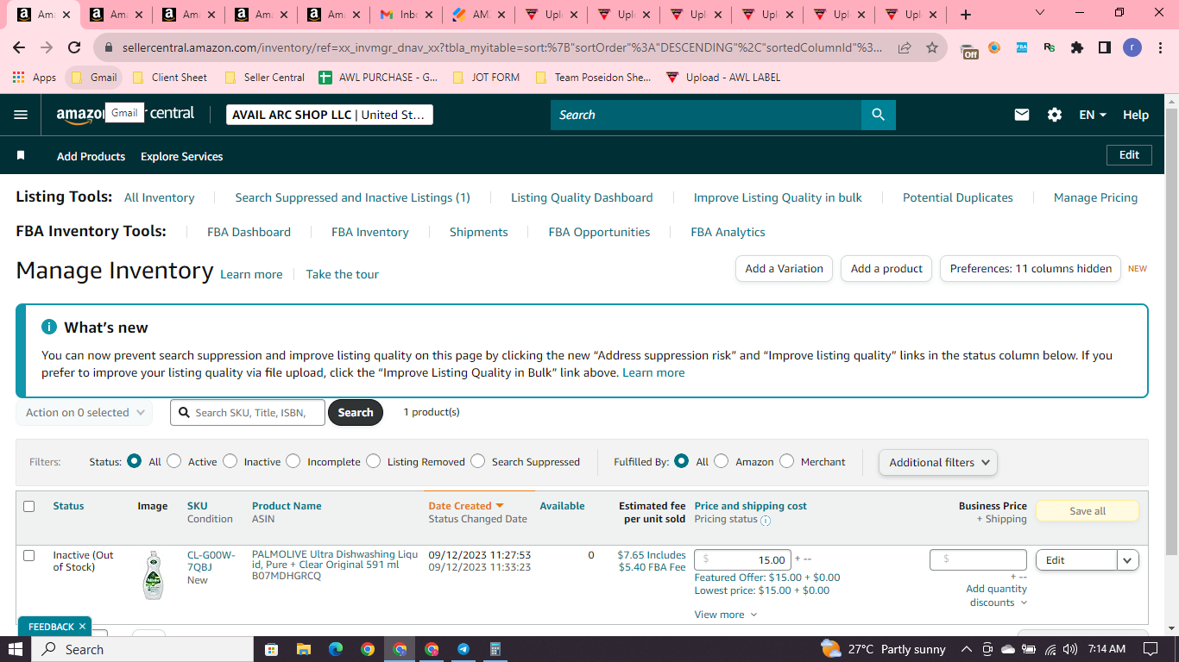The image size is (1179, 662).
Task: Open Telegram from the taskbar
Action: [x=463, y=649]
